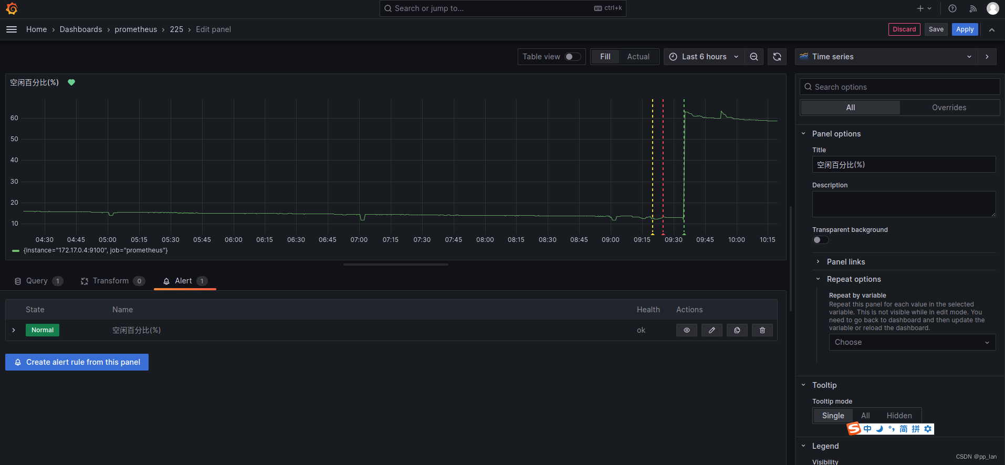Open Sogou input method settings gear
This screenshot has height=465, width=1005.
point(928,429)
